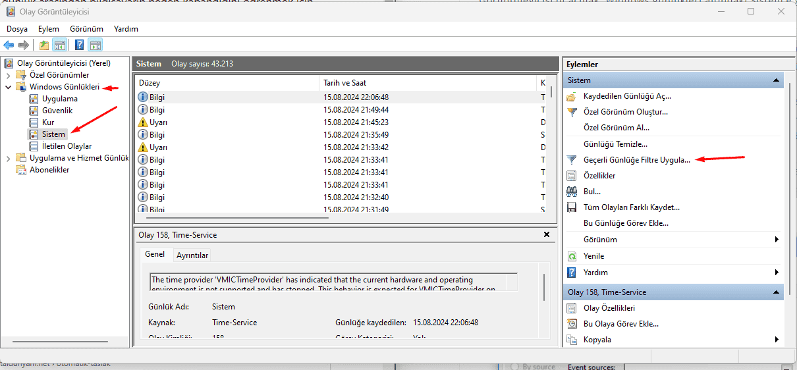The height and width of the screenshot is (370, 797).
Task: Collapse the Windows Günlükleri tree node
Action: click(x=8, y=87)
